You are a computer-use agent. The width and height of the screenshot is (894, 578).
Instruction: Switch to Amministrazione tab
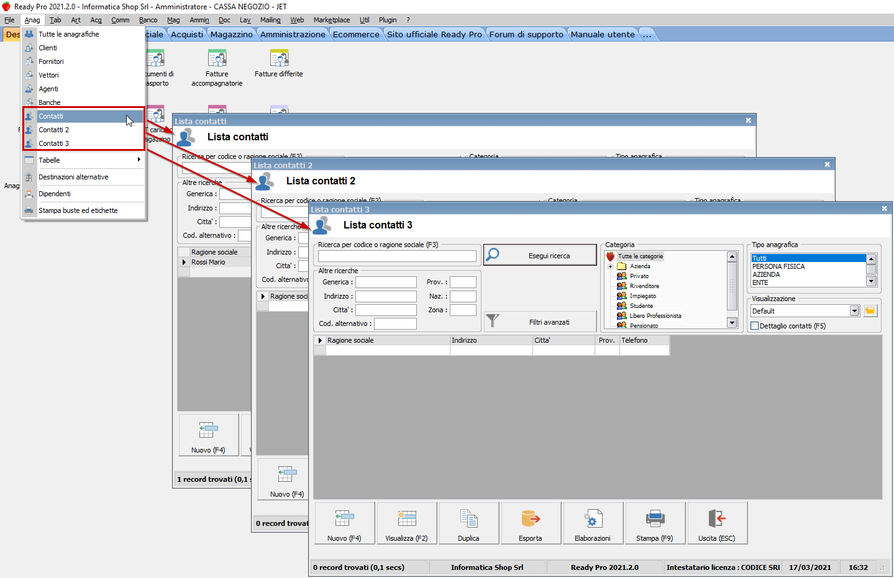[x=293, y=34]
